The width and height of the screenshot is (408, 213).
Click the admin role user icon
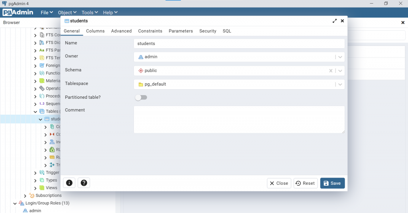tap(25, 211)
